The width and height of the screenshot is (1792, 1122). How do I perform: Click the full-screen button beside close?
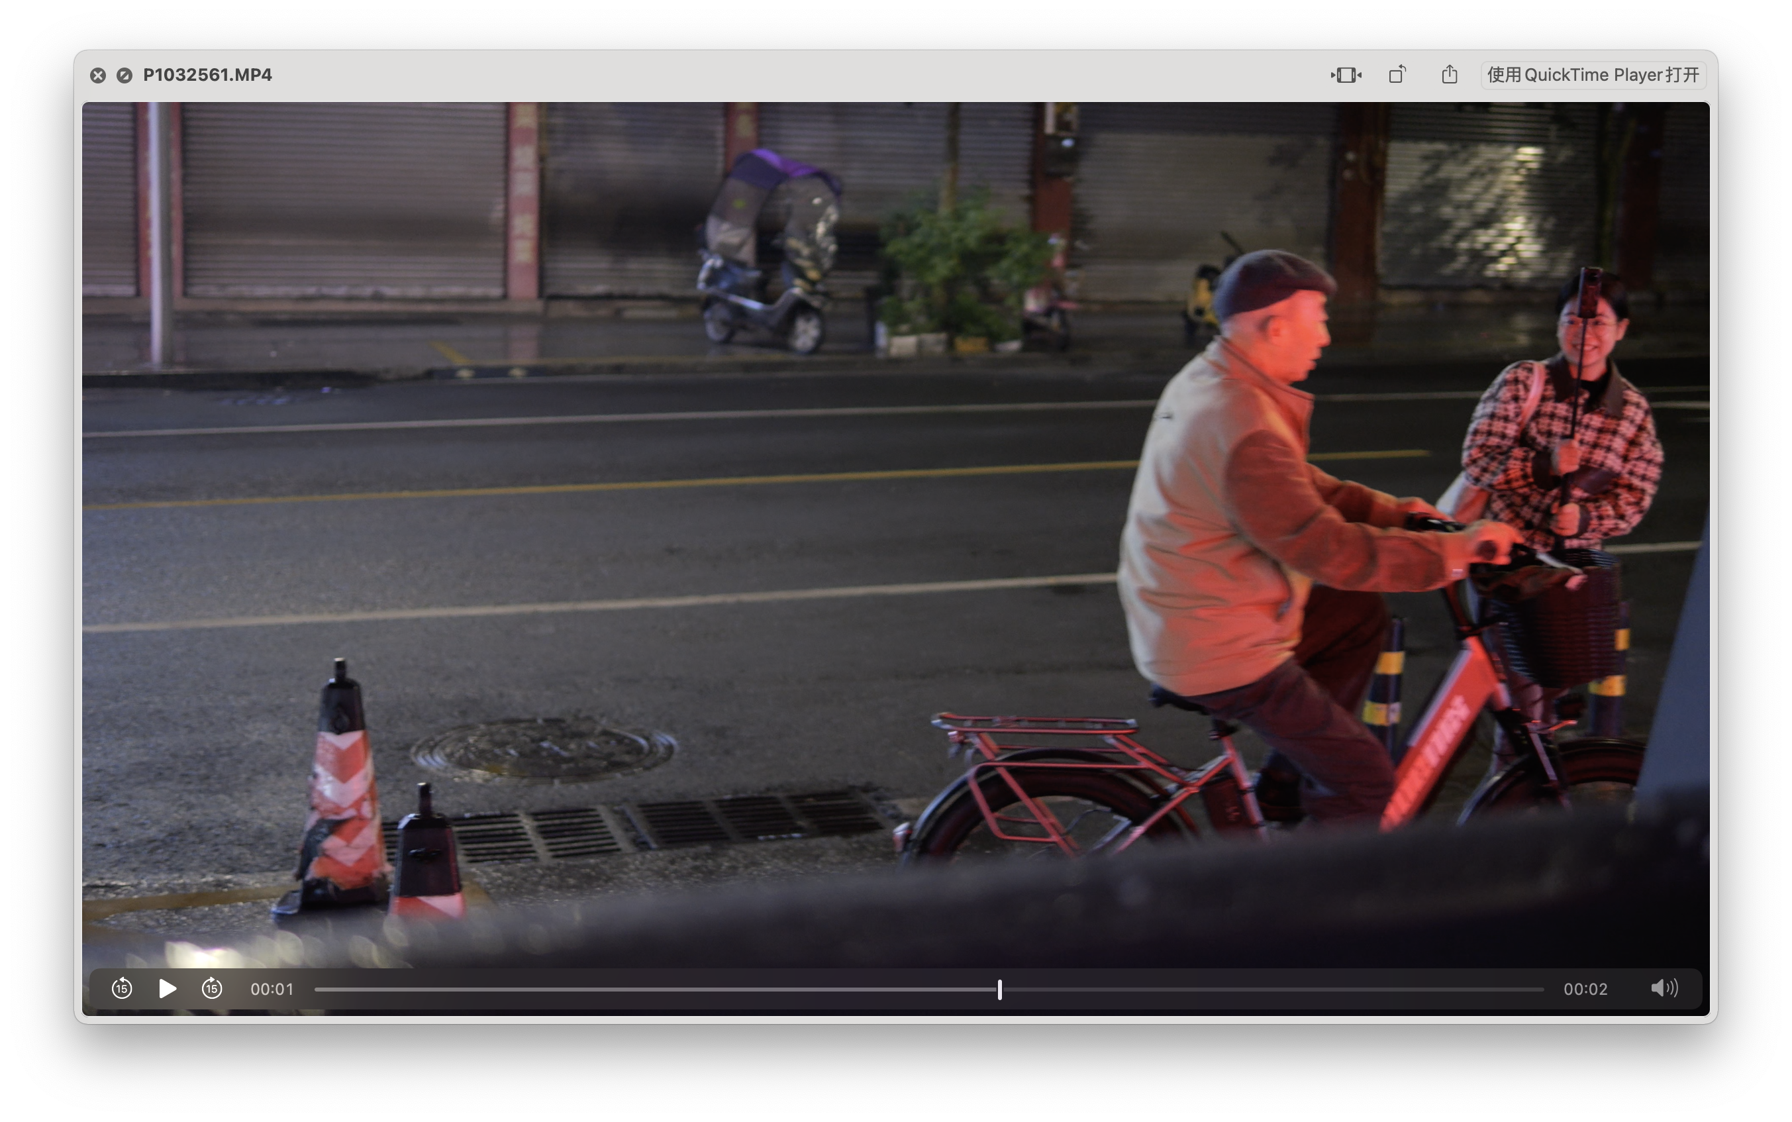124,75
